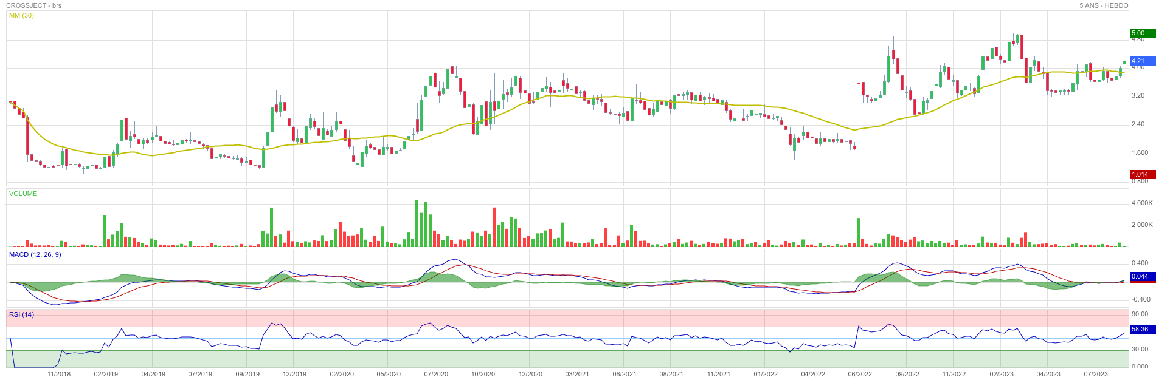Select the 07/2023 date on the time axis
This screenshot has height=380, width=1156.
tap(1096, 374)
